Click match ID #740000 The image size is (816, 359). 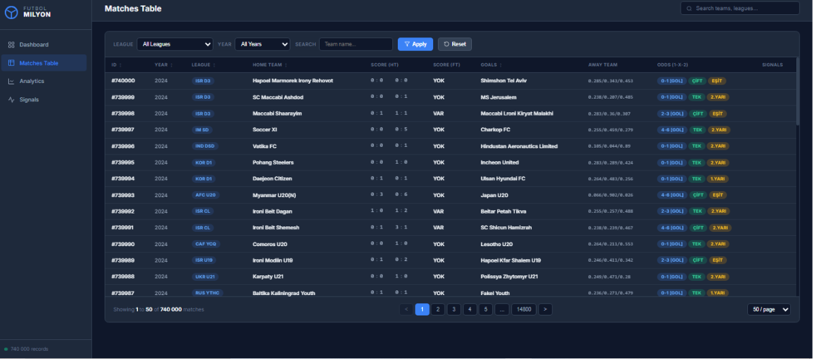(x=123, y=81)
